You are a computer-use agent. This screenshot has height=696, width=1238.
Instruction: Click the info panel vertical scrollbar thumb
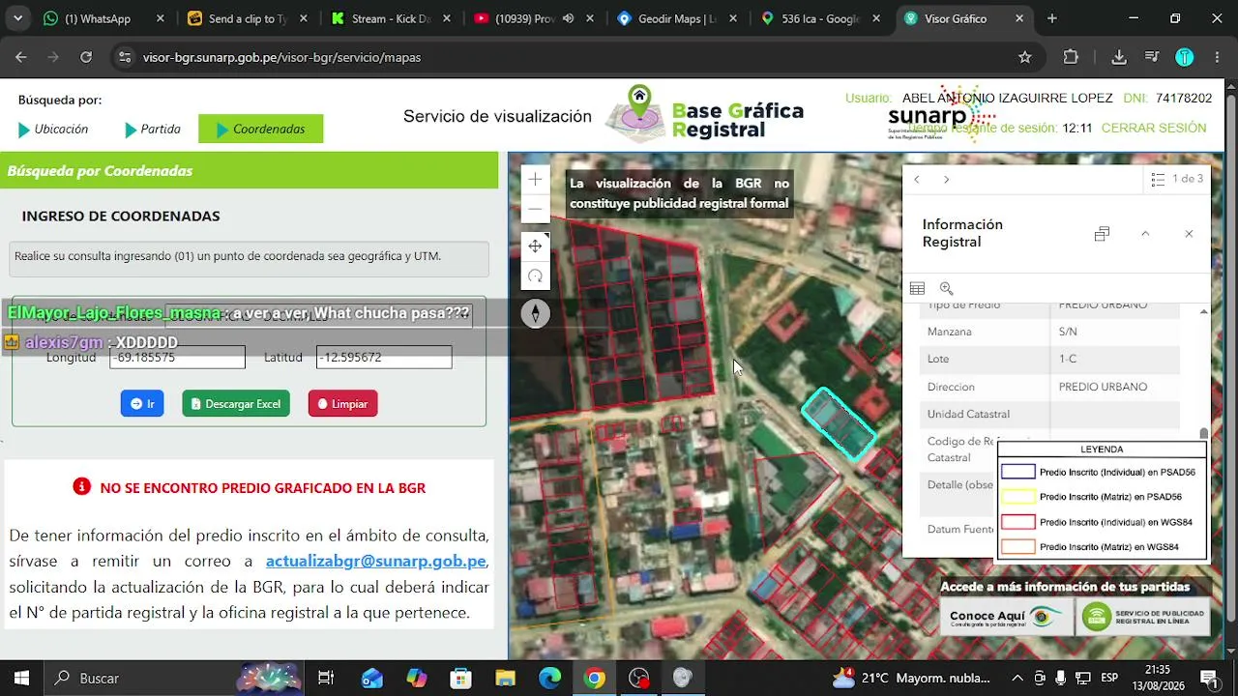pyautogui.click(x=1203, y=434)
